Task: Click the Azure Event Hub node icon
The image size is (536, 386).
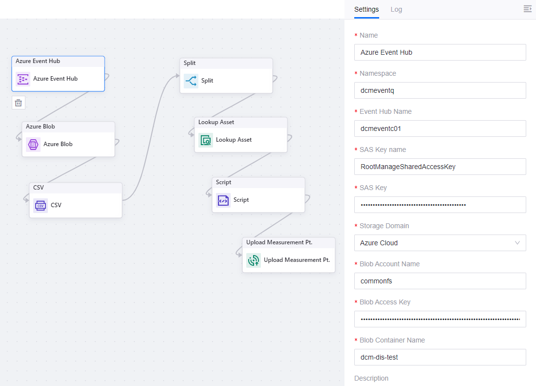Action: coord(23,79)
